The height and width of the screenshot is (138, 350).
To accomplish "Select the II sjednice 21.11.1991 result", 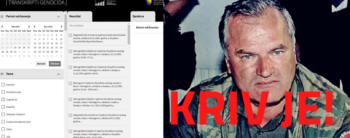I will click(70, 51).
